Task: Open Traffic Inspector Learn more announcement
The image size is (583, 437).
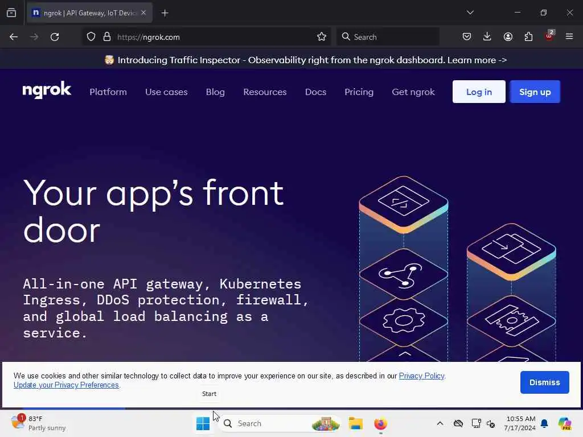Action: (477, 60)
